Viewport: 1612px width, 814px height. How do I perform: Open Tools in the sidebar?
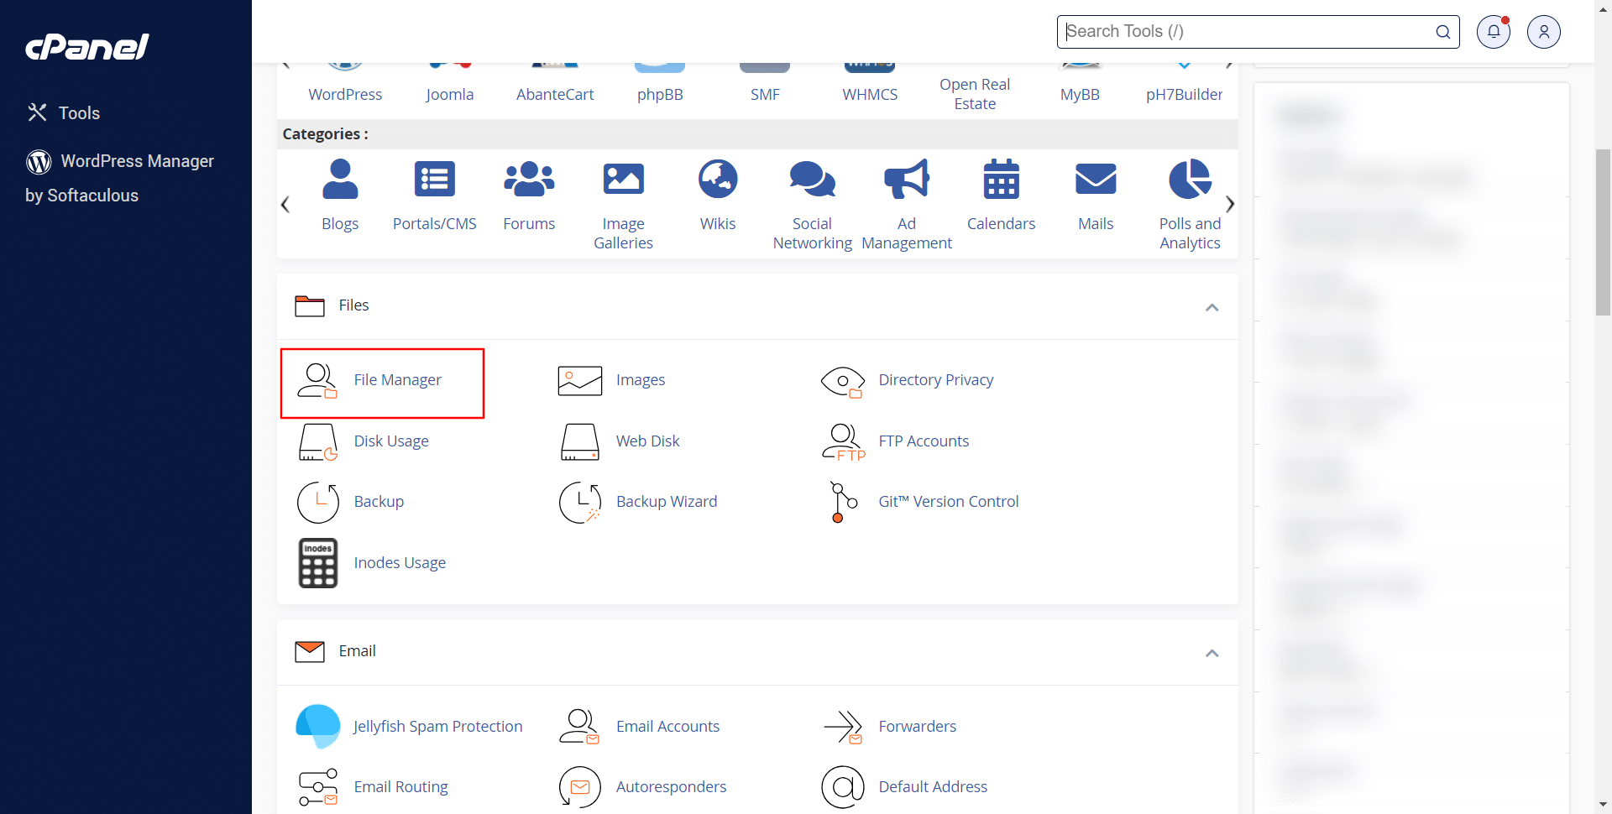[x=63, y=112]
